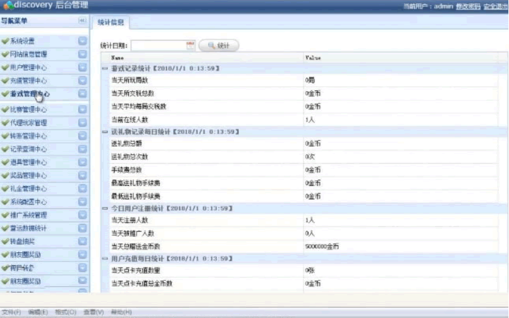Expand the 网站信息管理 panel arrow button
This screenshot has width=509, height=318.
coord(82,54)
